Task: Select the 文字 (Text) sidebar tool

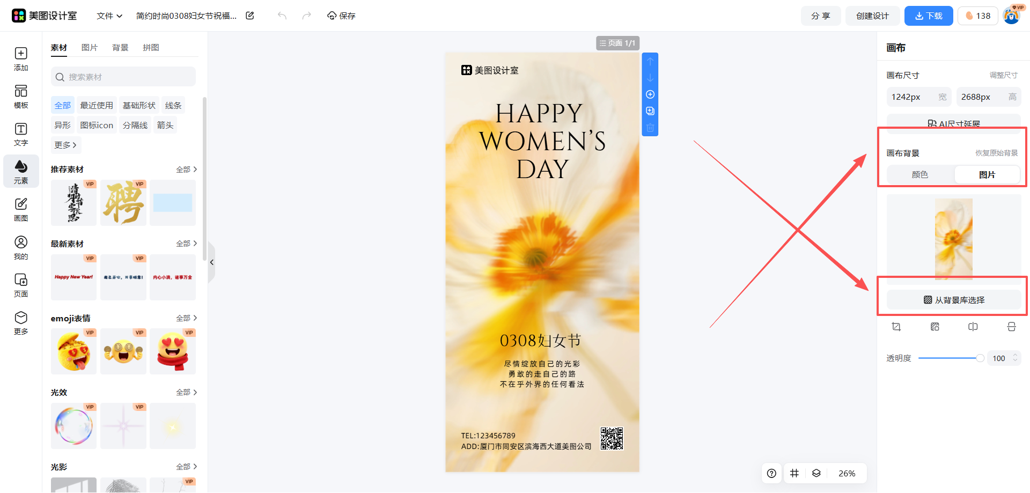Action: (21, 134)
